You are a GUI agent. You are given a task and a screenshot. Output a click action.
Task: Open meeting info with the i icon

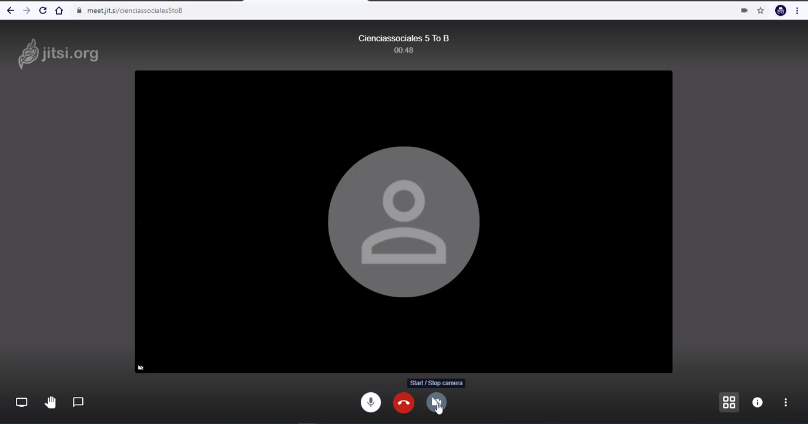coord(757,402)
